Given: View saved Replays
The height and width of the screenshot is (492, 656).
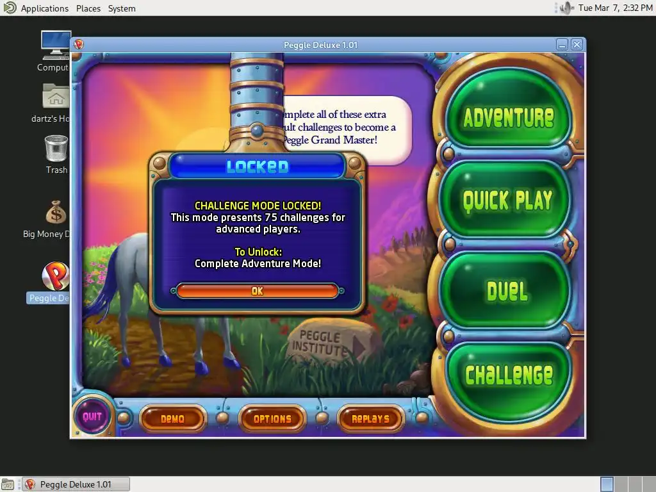Looking at the screenshot, I should click(371, 418).
